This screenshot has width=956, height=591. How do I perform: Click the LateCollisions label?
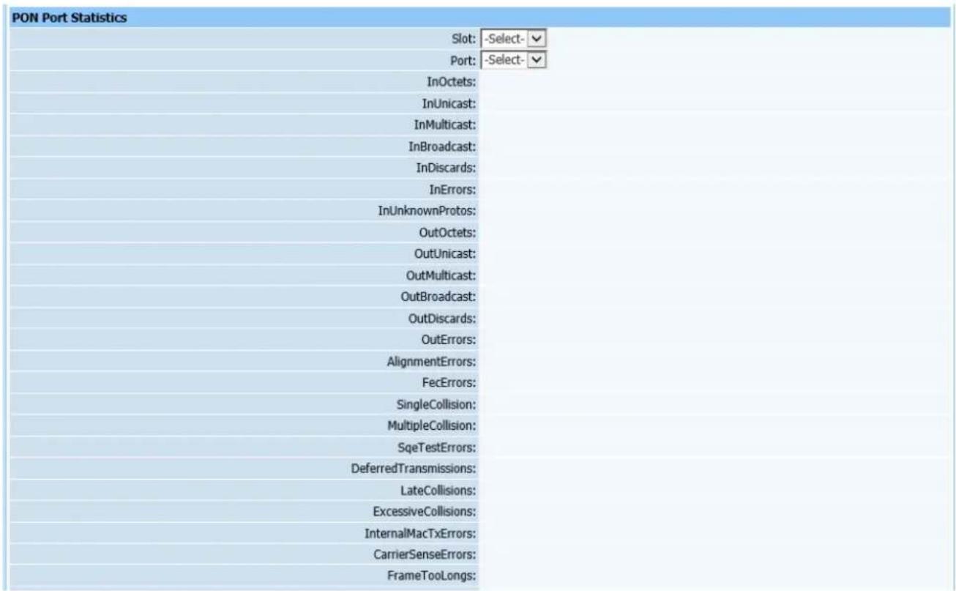point(439,490)
